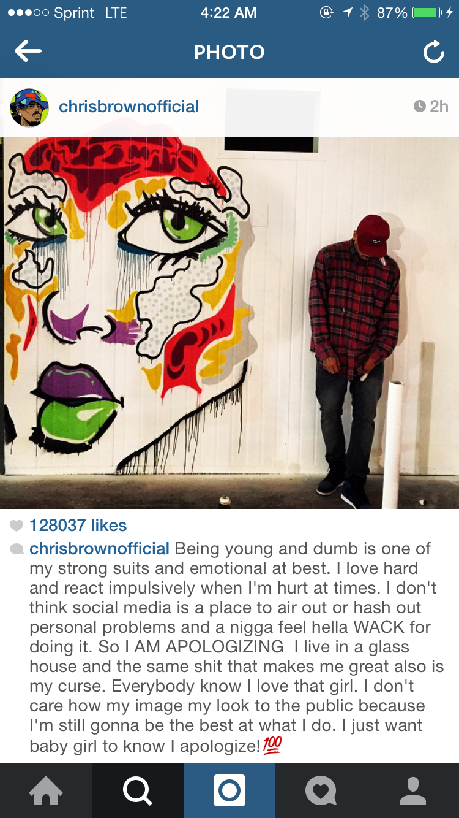Tap the comment bubble icon beside caption
The image size is (459, 818).
(17, 549)
